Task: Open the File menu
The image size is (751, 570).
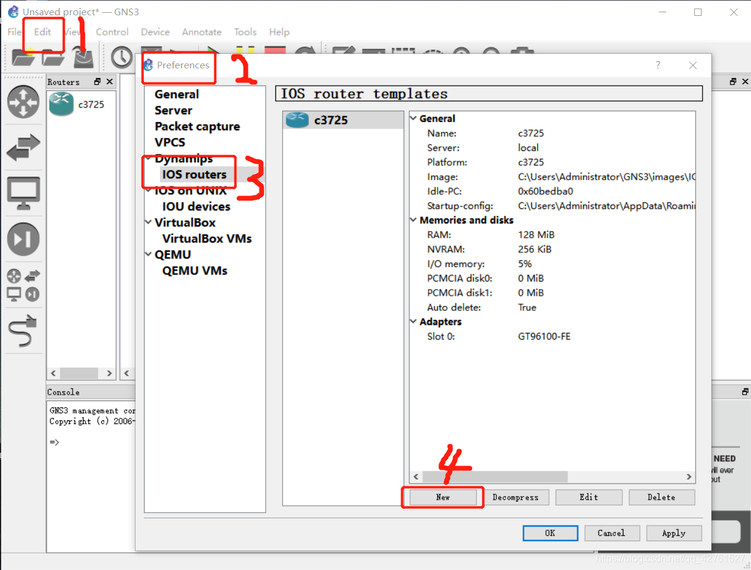Action: (x=14, y=32)
